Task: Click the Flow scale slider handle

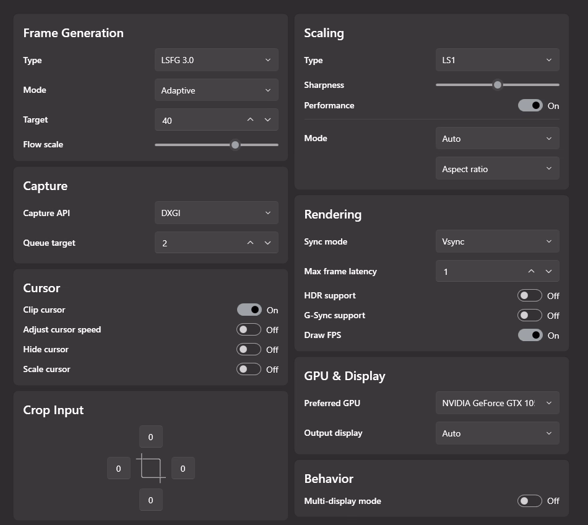Action: (x=235, y=145)
